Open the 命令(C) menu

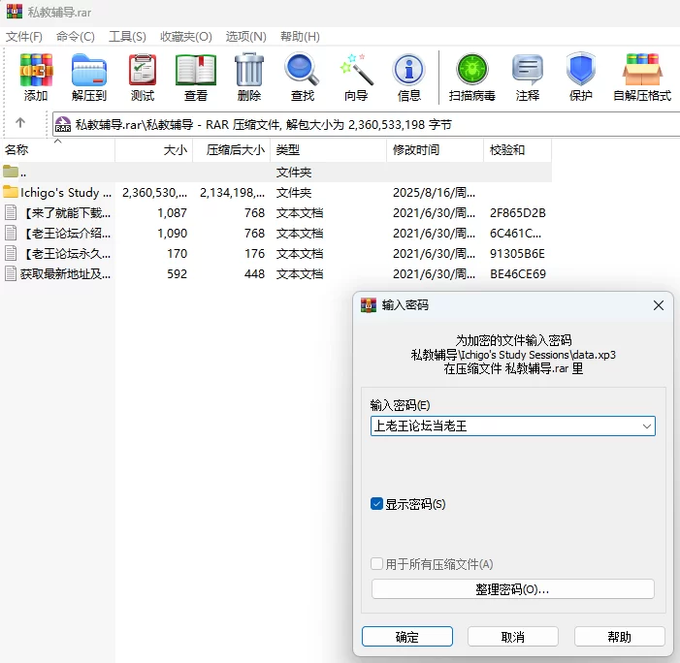[75, 37]
